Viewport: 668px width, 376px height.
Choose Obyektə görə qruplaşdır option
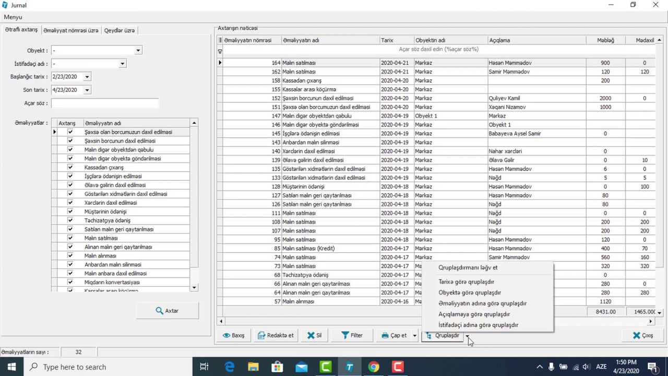click(x=470, y=292)
